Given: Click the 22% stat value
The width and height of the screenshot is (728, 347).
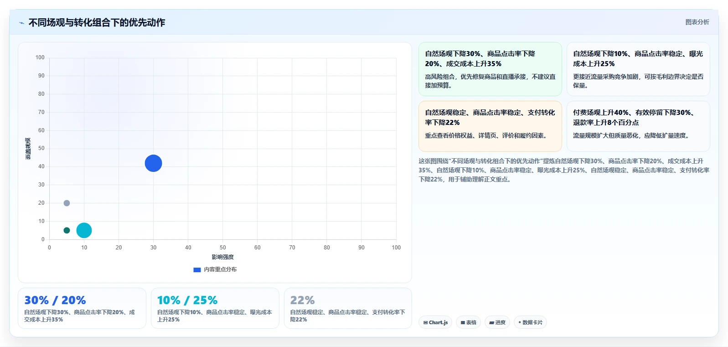Looking at the screenshot, I should 302,300.
